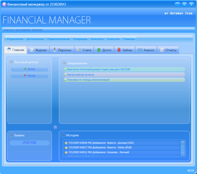197x174 pixels.
Task: Select history entry Валюта - Доллар (USD)
Action: pyautogui.click(x=122, y=143)
